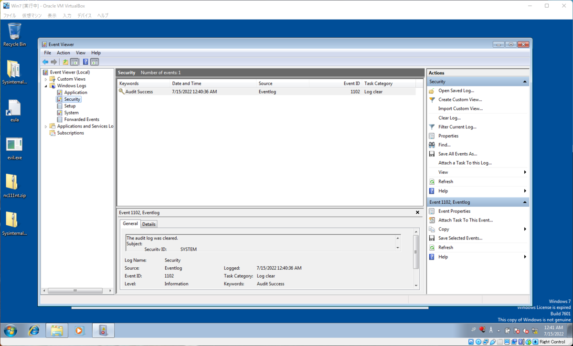Click Open Saved Log folder icon
This screenshot has height=346, width=573.
[x=432, y=91]
